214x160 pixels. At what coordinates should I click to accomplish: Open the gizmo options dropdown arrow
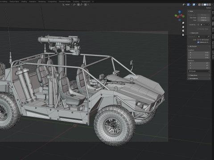coord(191,5)
